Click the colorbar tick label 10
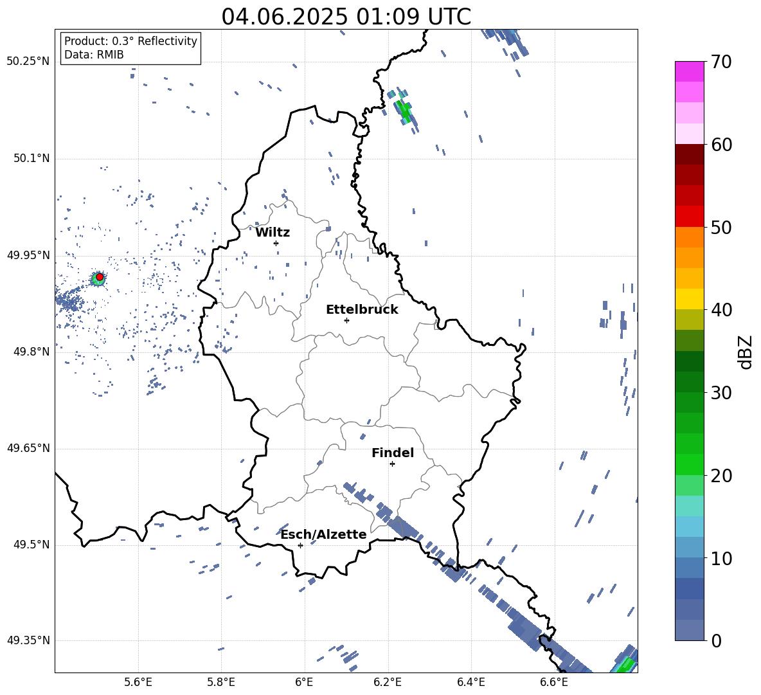The width and height of the screenshot is (761, 695). click(721, 558)
